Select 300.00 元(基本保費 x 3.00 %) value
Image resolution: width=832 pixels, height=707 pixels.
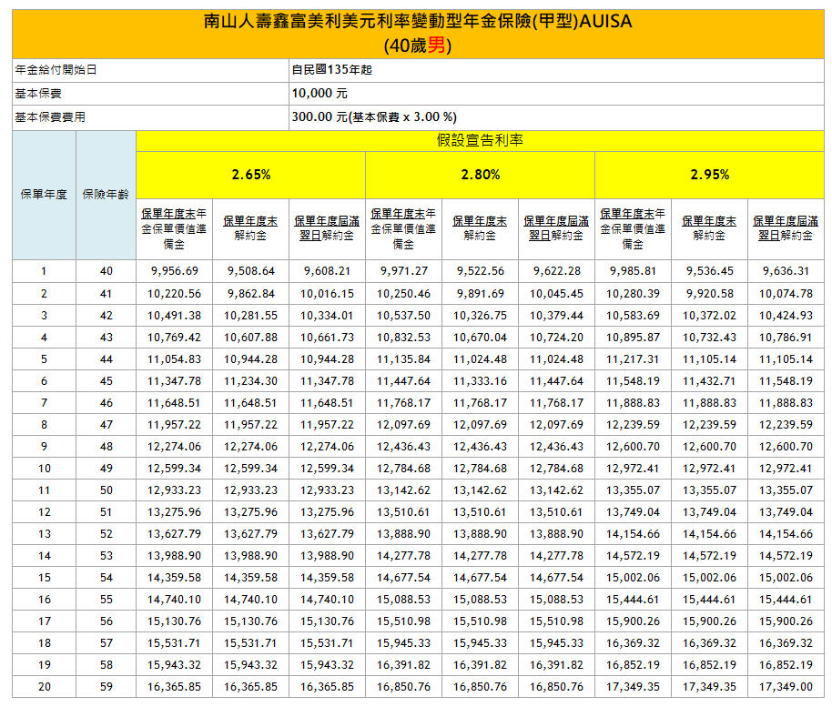click(374, 117)
